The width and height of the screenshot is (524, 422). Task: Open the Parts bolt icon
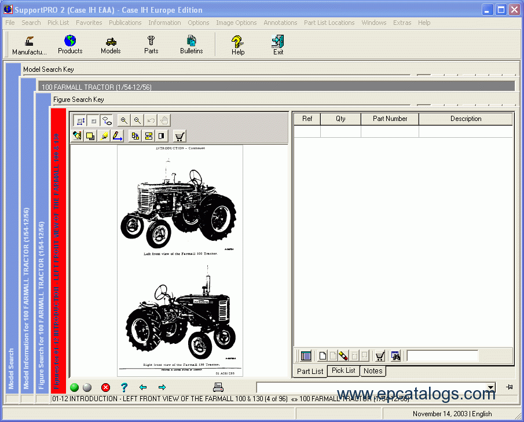pos(151,45)
